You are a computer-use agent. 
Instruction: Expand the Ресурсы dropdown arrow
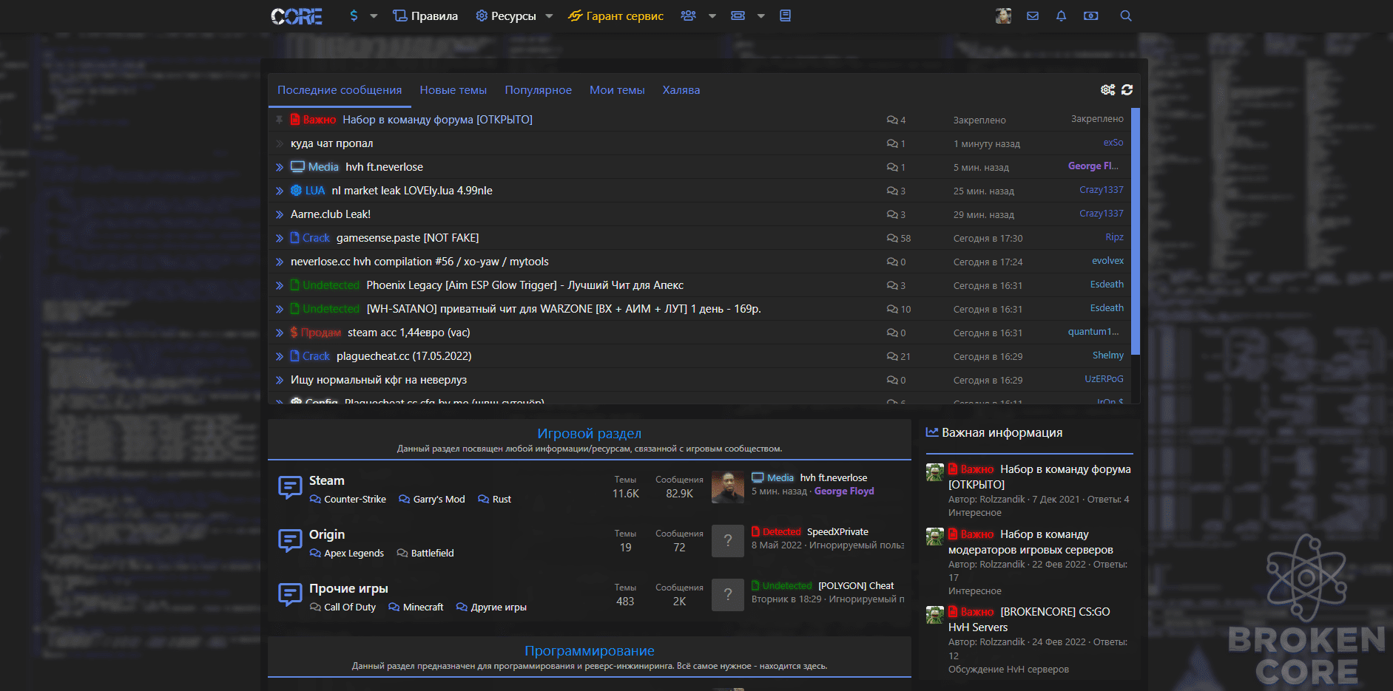(x=549, y=16)
